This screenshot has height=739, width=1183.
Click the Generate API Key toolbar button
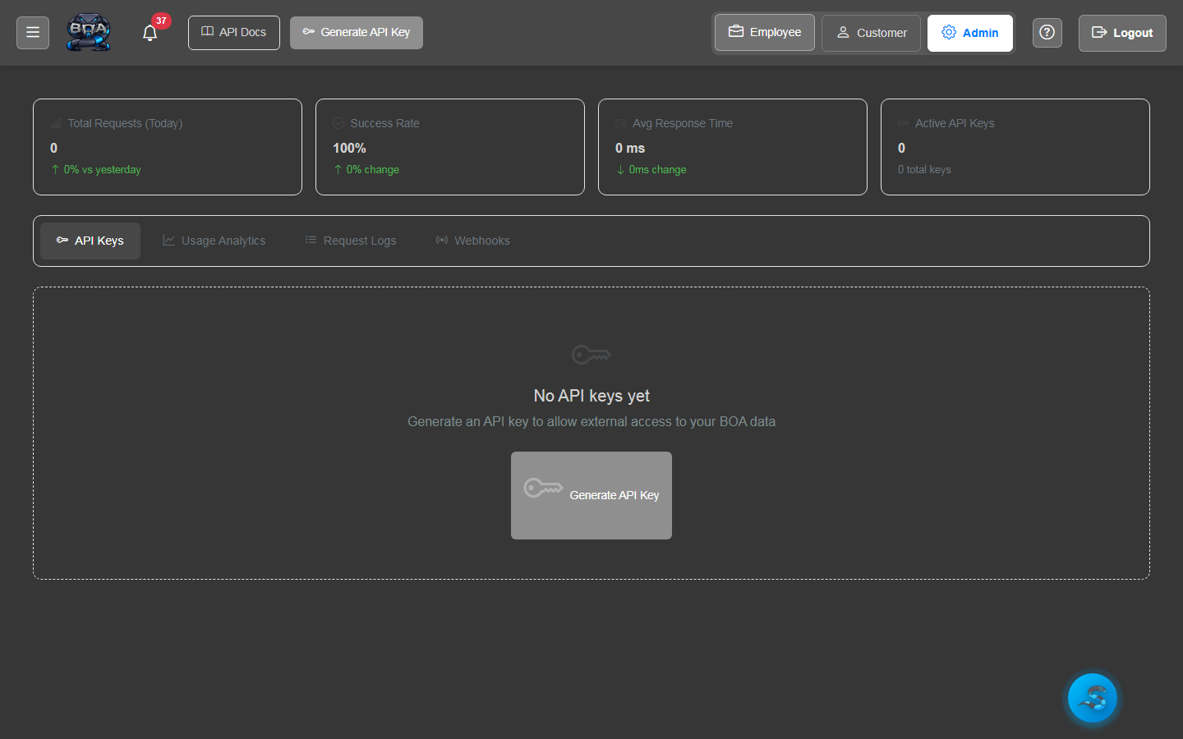[356, 32]
